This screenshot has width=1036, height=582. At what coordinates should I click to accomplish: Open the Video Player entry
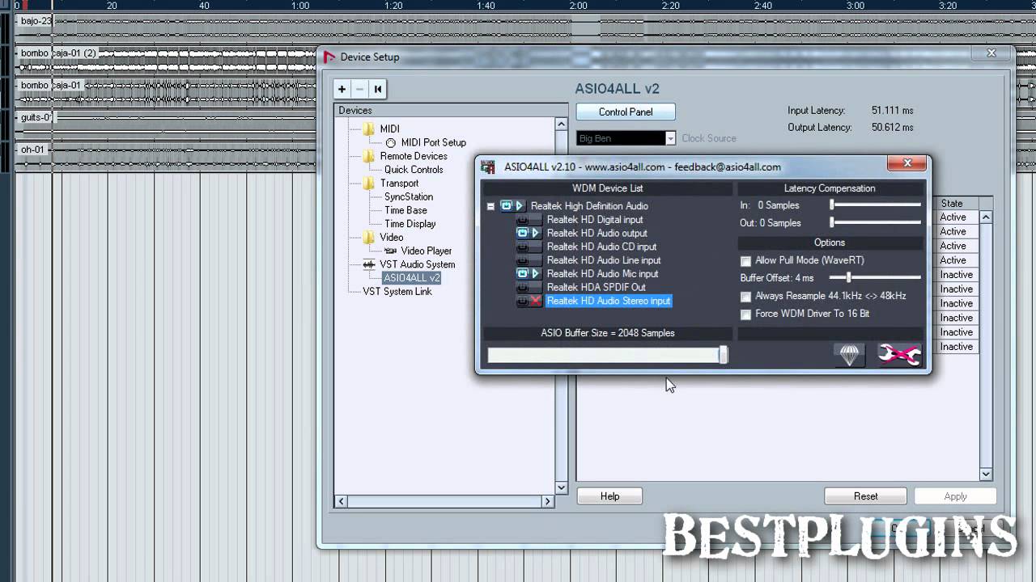click(426, 251)
